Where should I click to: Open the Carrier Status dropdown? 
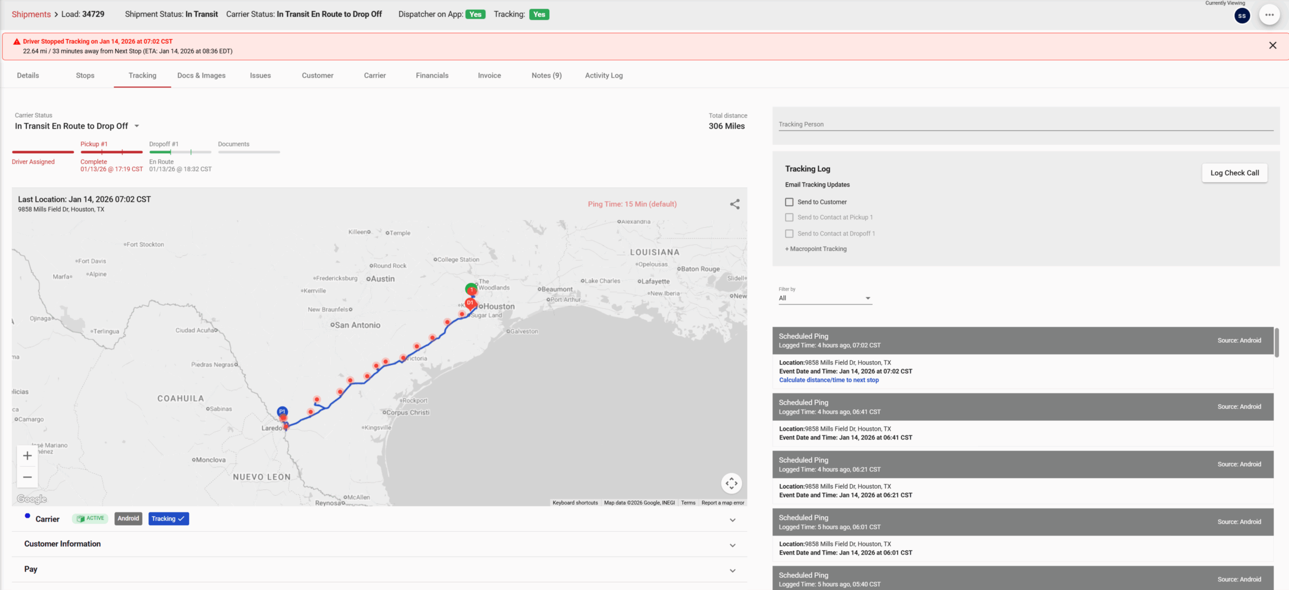click(136, 126)
